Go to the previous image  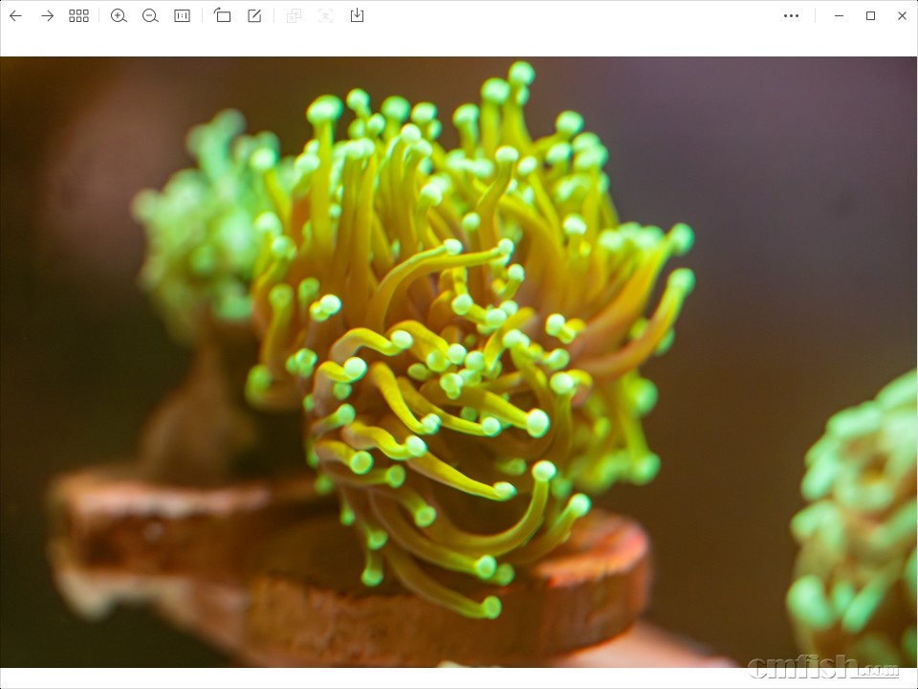15,15
